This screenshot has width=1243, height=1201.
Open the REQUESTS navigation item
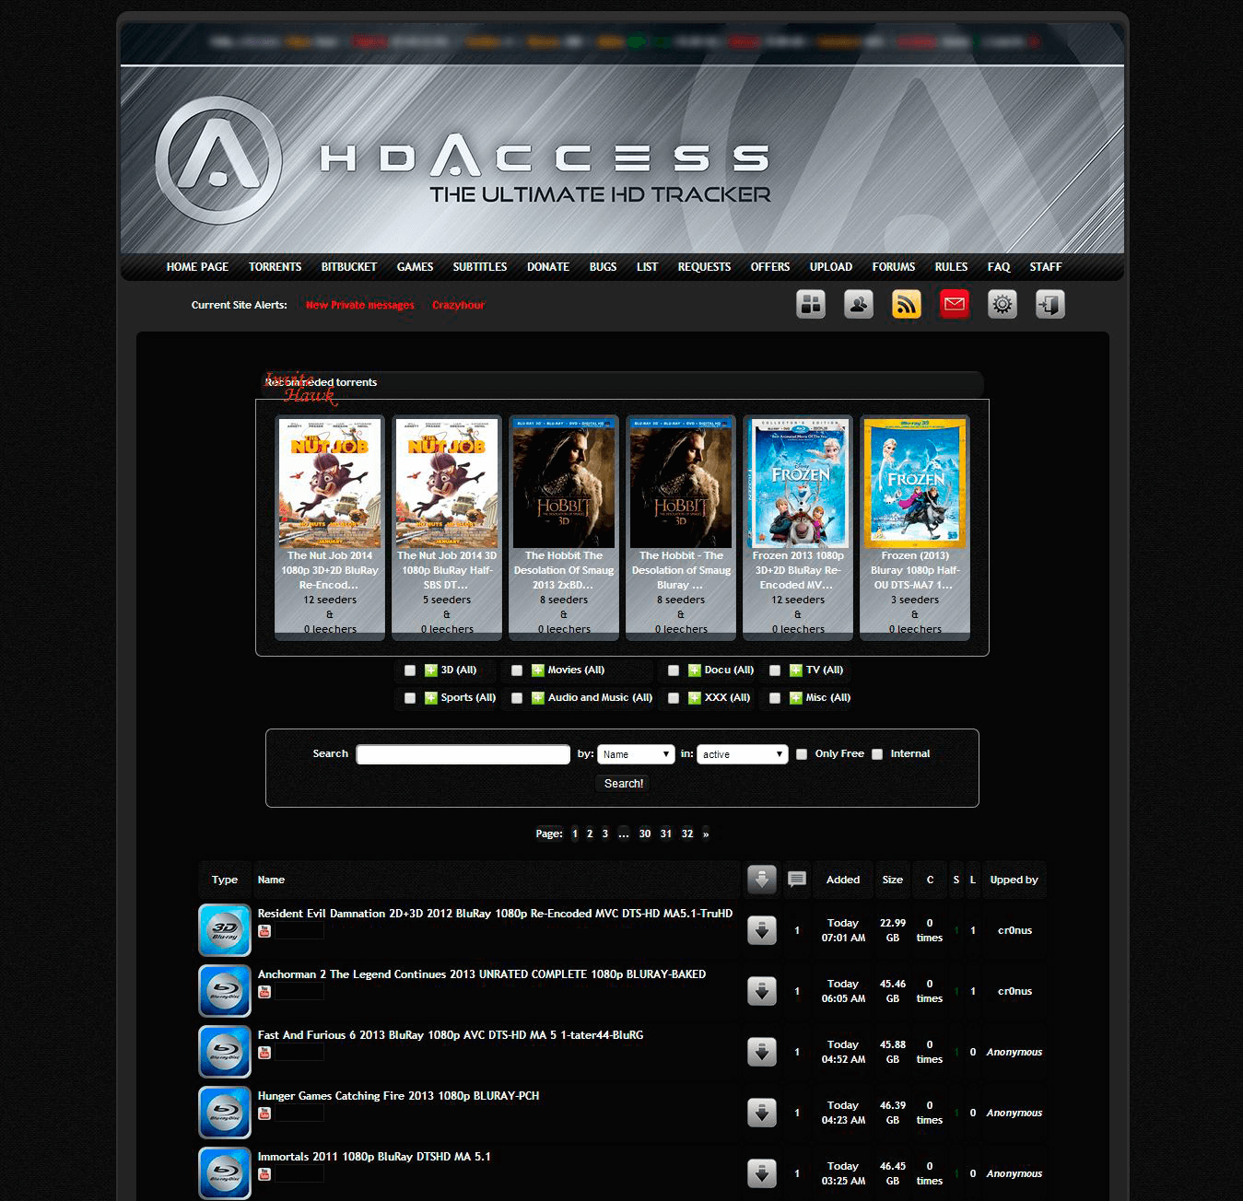coord(704,267)
